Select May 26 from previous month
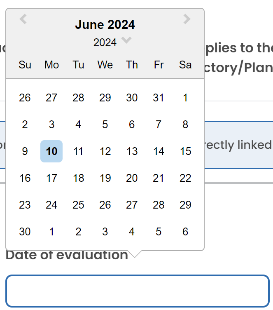 coord(25,98)
